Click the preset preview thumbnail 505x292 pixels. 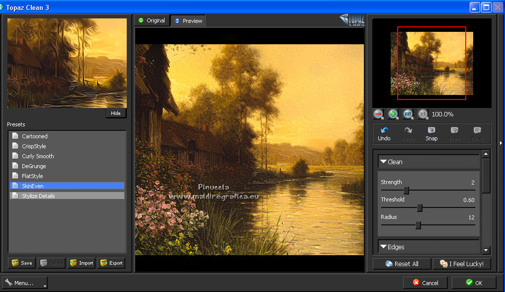pyautogui.click(x=67, y=63)
